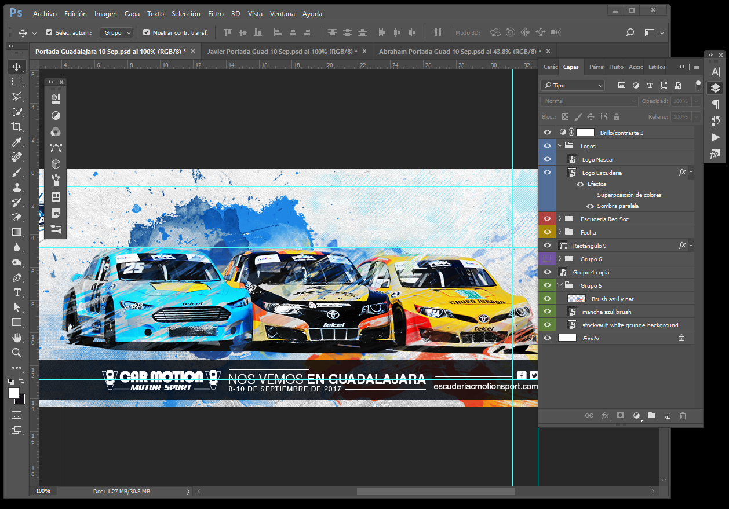Select the Horizontal Type tool
The image size is (729, 509).
click(x=17, y=292)
